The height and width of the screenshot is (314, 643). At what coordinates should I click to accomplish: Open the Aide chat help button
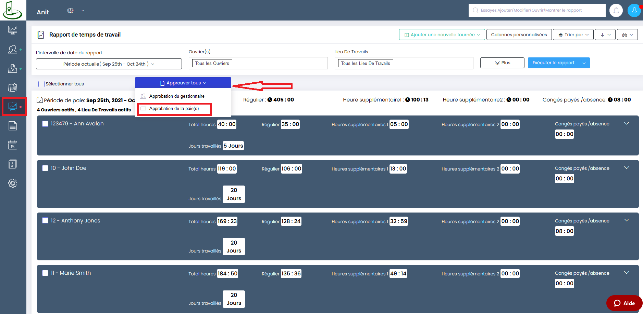coord(624,303)
